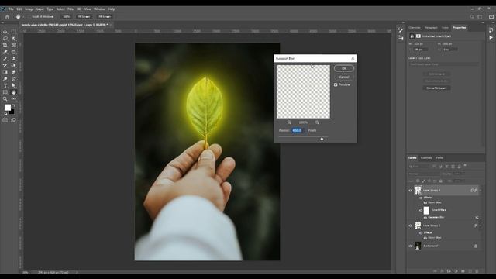496x279 pixels.
Task: Select the History Brush tool
Action: point(5,65)
